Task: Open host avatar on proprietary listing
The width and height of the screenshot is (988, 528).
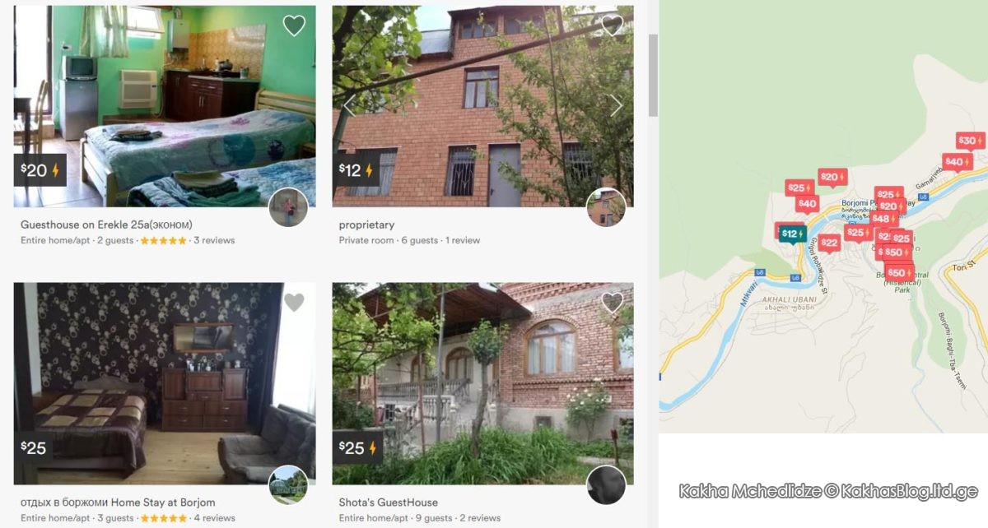Action: click(x=606, y=207)
